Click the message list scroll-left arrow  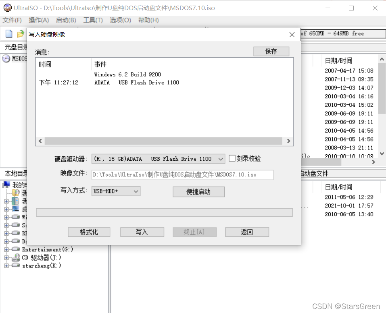coord(40,141)
